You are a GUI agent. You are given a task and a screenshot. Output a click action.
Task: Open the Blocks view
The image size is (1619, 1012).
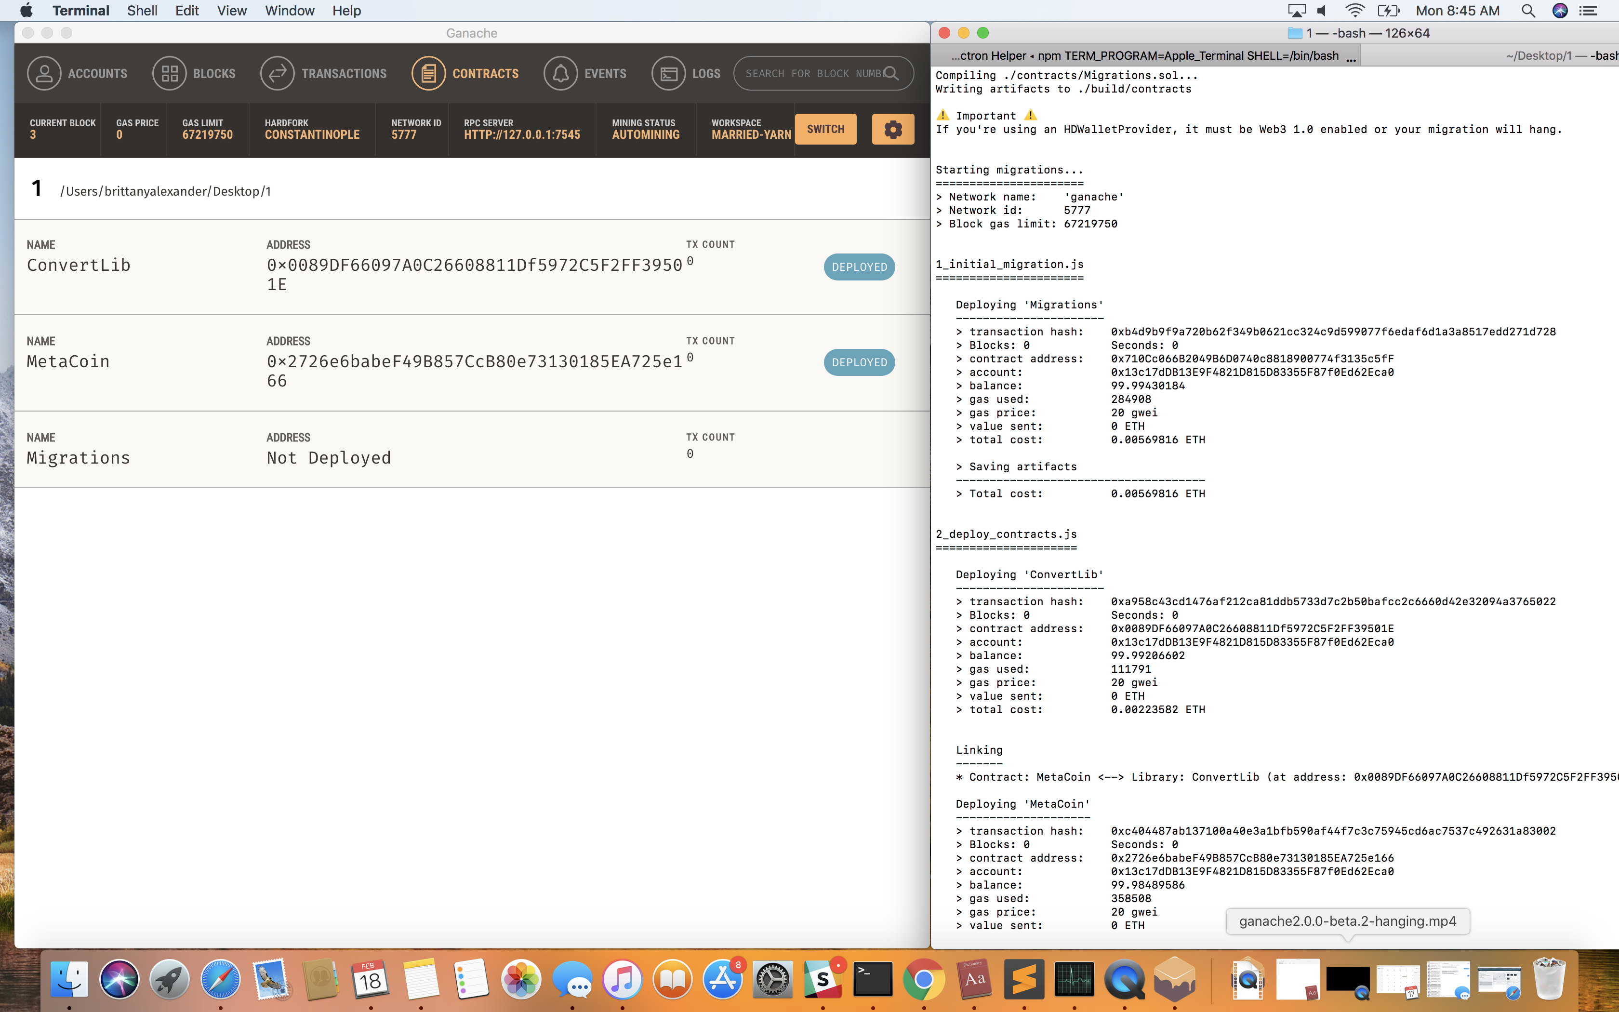pyautogui.click(x=195, y=73)
